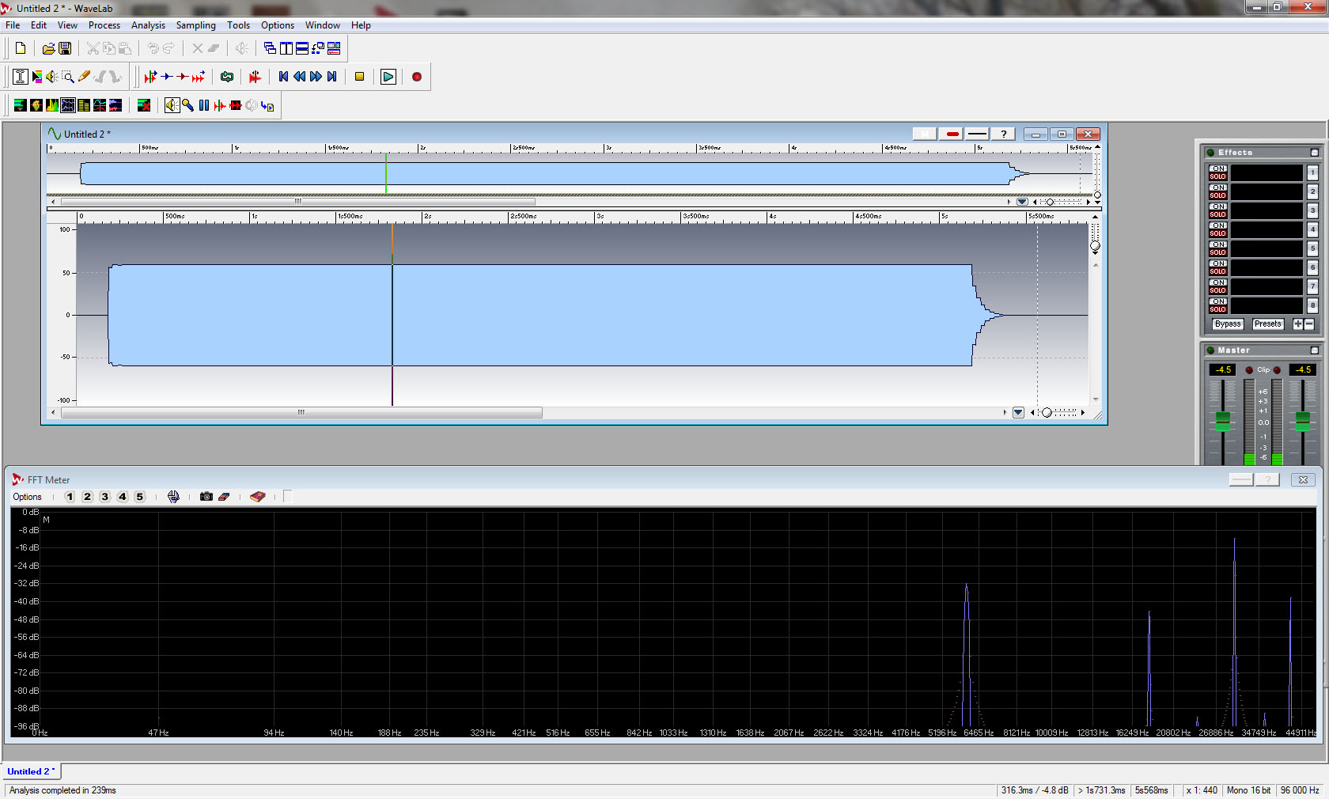Jump to the start of the file
This screenshot has width=1329, height=799.
point(283,77)
